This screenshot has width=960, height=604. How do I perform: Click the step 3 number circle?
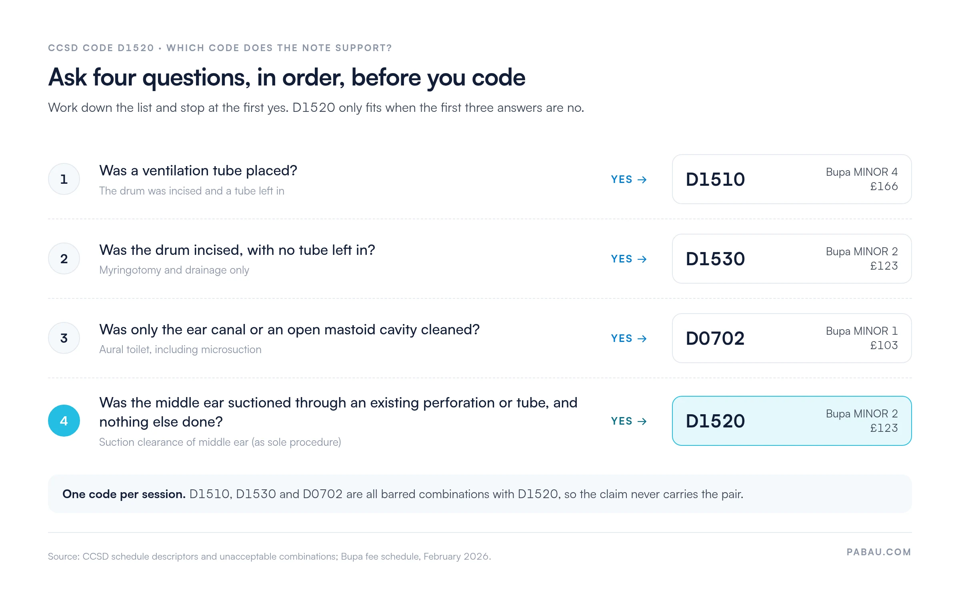64,338
